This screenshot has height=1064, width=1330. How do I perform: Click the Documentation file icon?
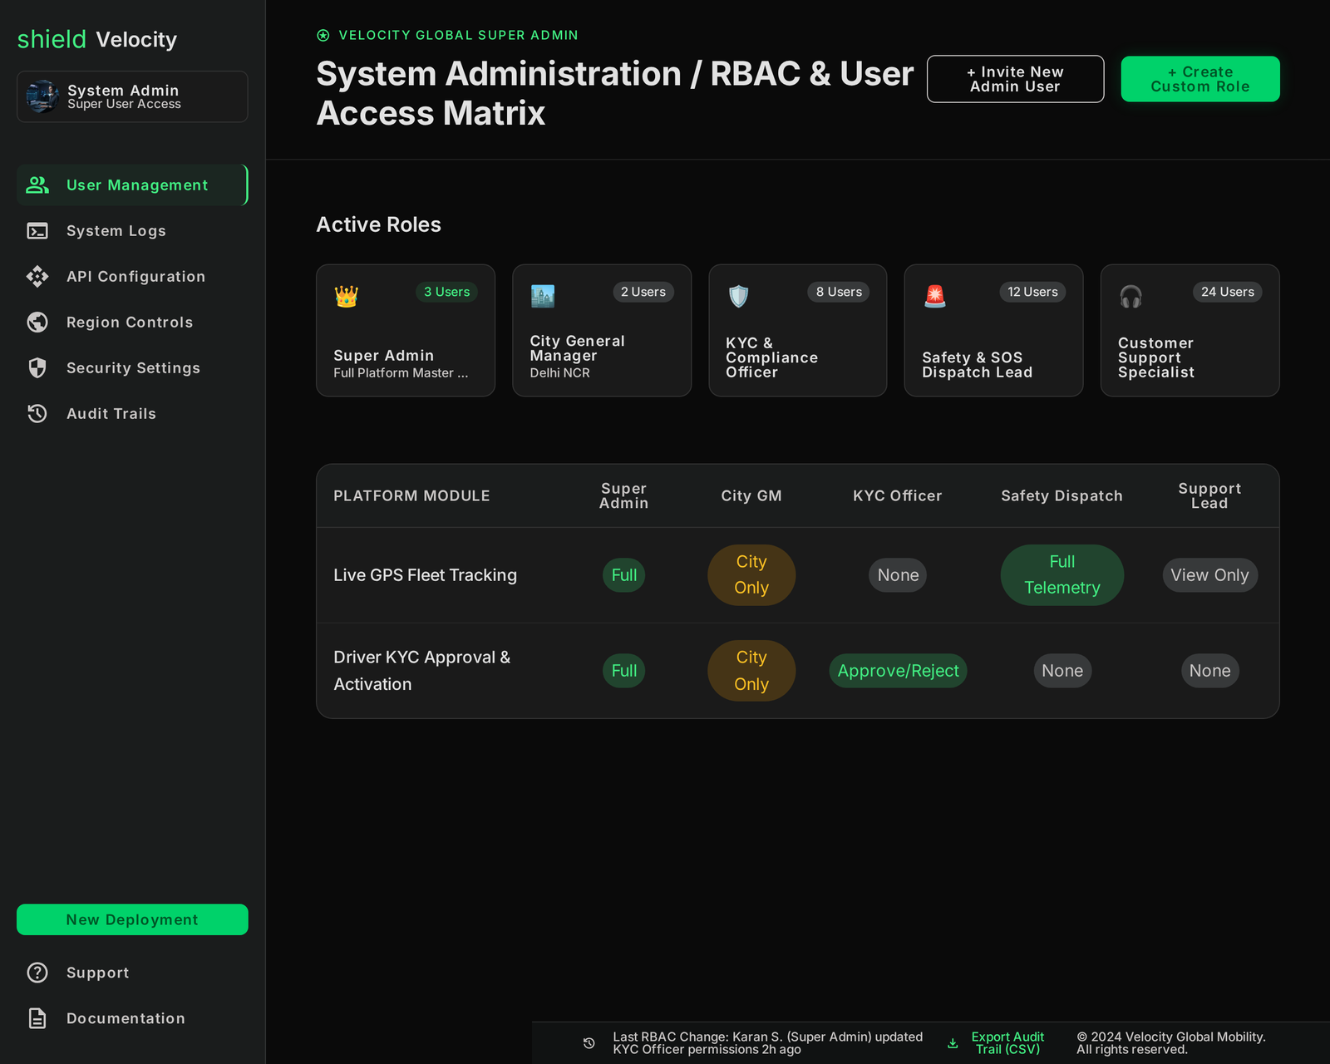(37, 1018)
